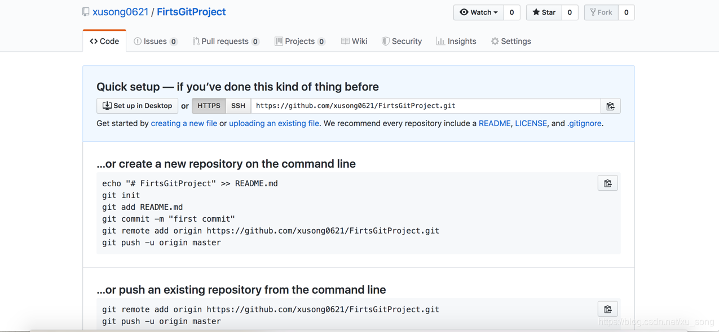719x332 pixels.
Task: Copy the repository HTTPS URL to clipboard
Action: pyautogui.click(x=610, y=106)
